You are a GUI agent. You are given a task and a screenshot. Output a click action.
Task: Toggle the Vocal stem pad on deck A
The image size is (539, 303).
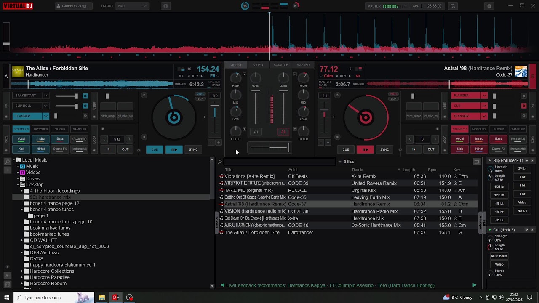pos(21,139)
